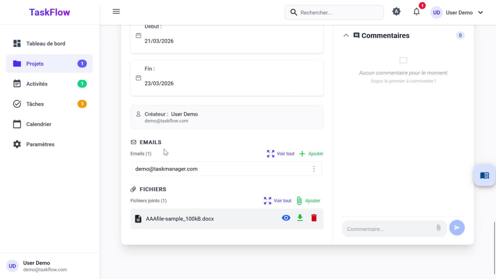The image size is (496, 279).
Task: Click the Fichiers joints (1) label
Action: pyautogui.click(x=148, y=201)
